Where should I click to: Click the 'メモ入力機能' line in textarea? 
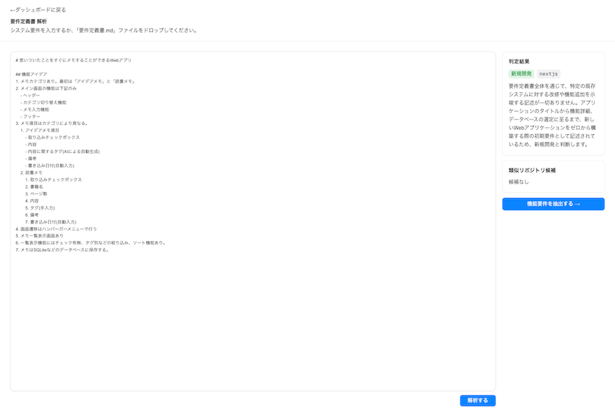point(35,110)
